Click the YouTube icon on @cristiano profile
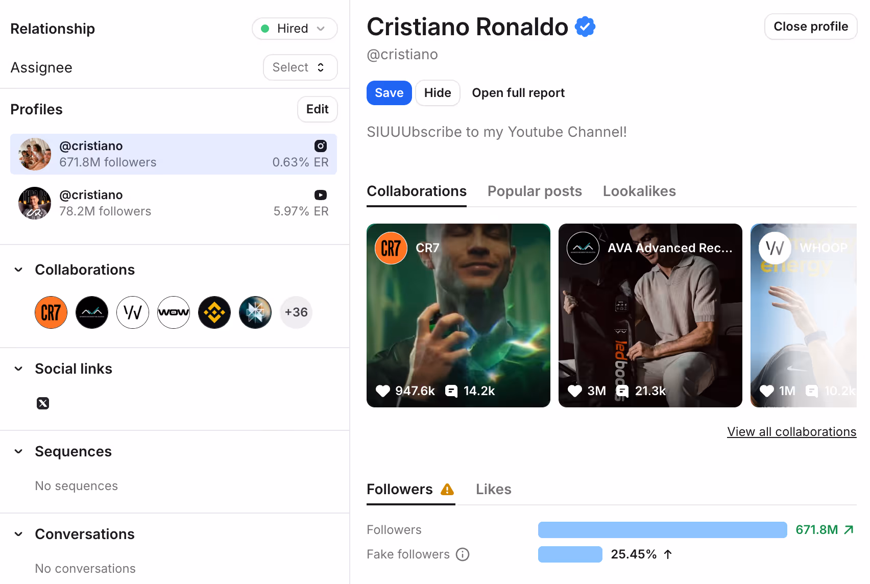The image size is (870, 584). click(320, 195)
